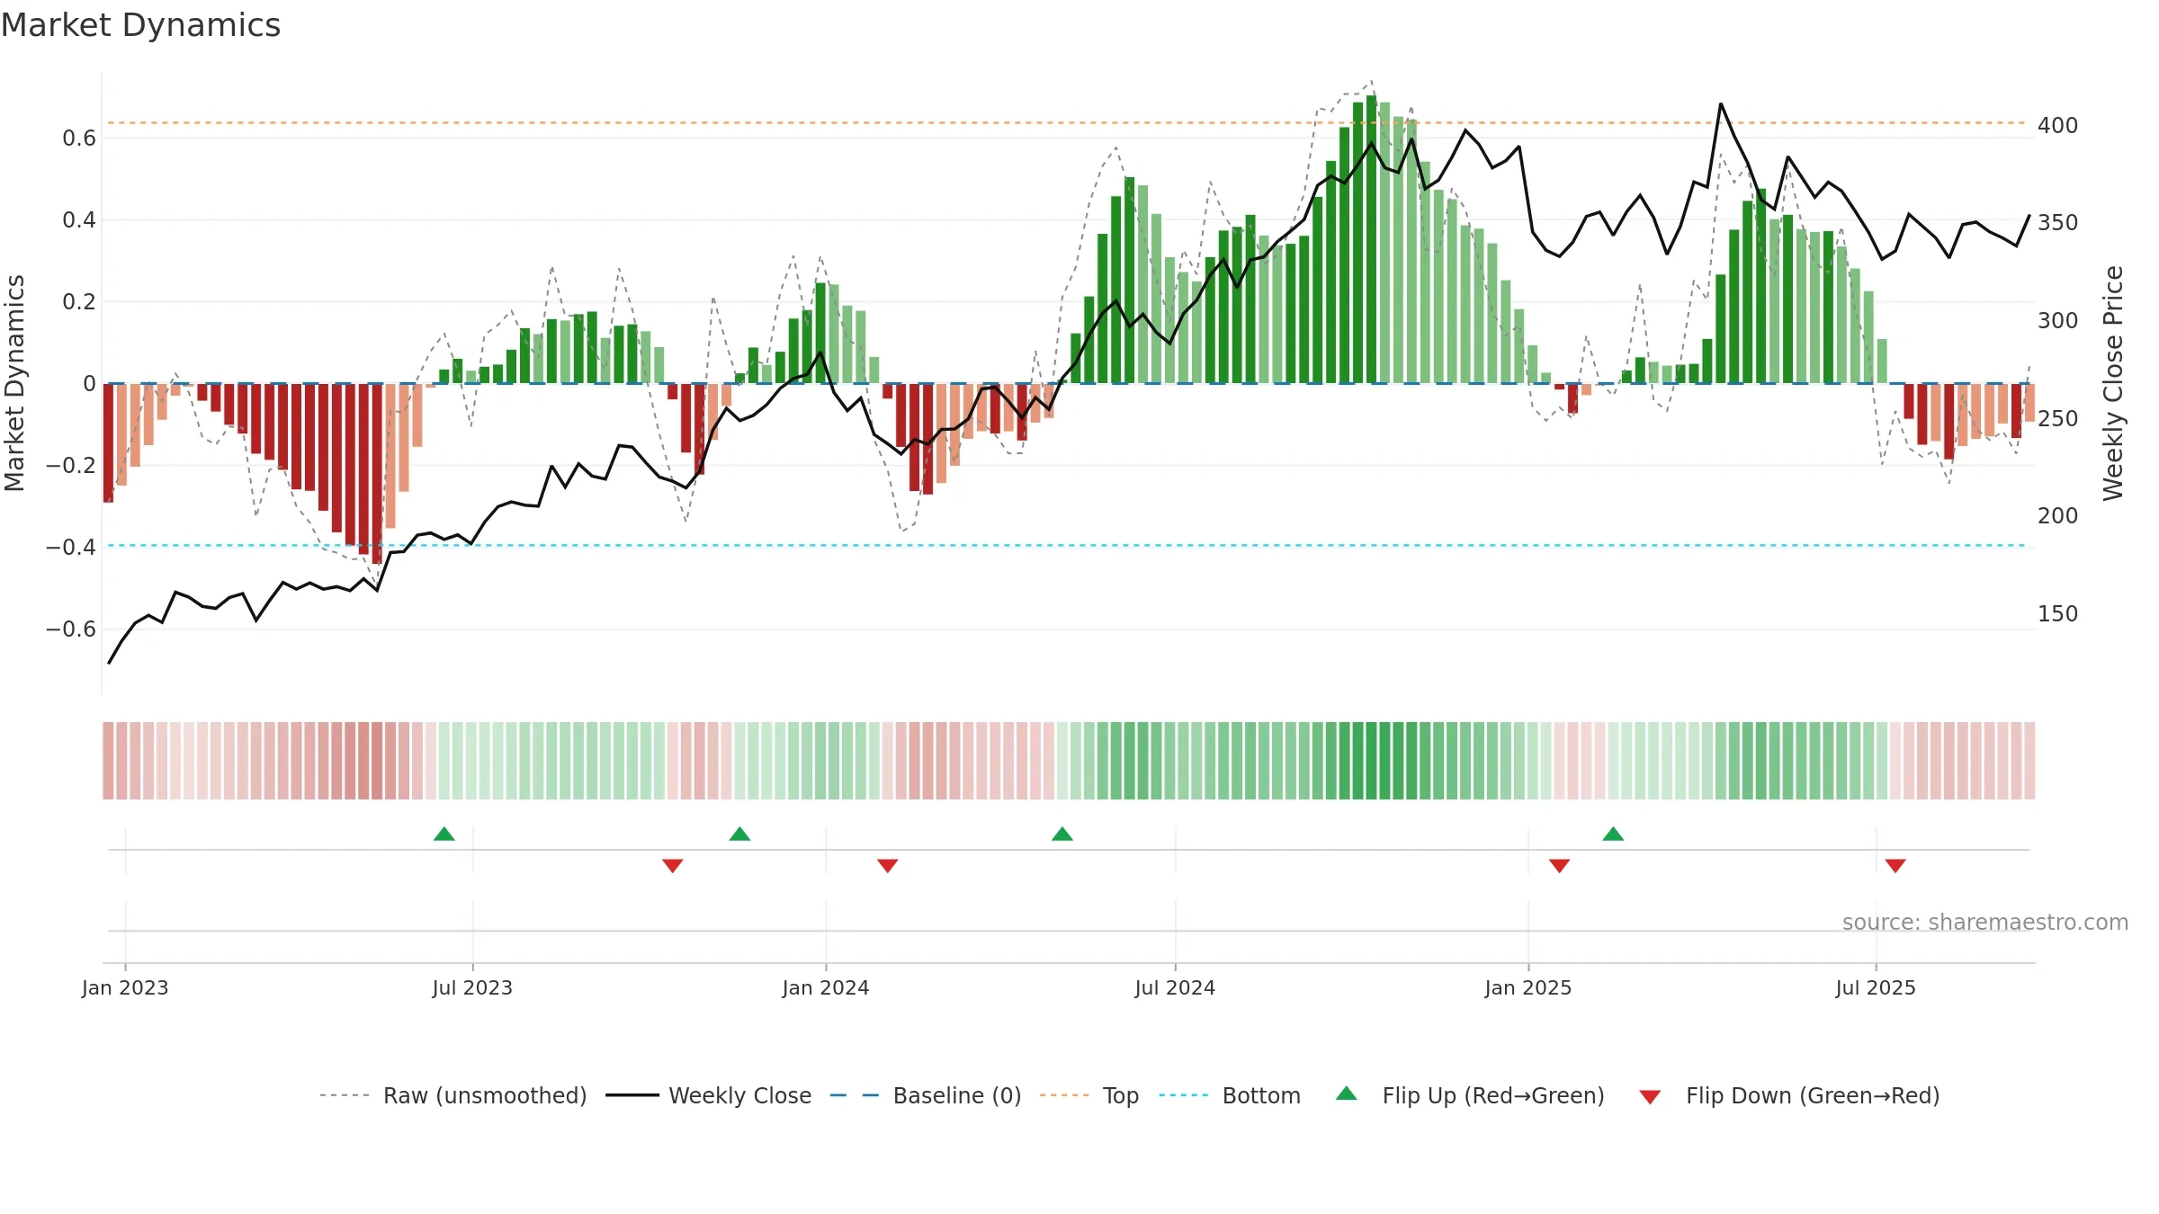Click the green Flip Up legend triangle icon

pyautogui.click(x=1347, y=1093)
